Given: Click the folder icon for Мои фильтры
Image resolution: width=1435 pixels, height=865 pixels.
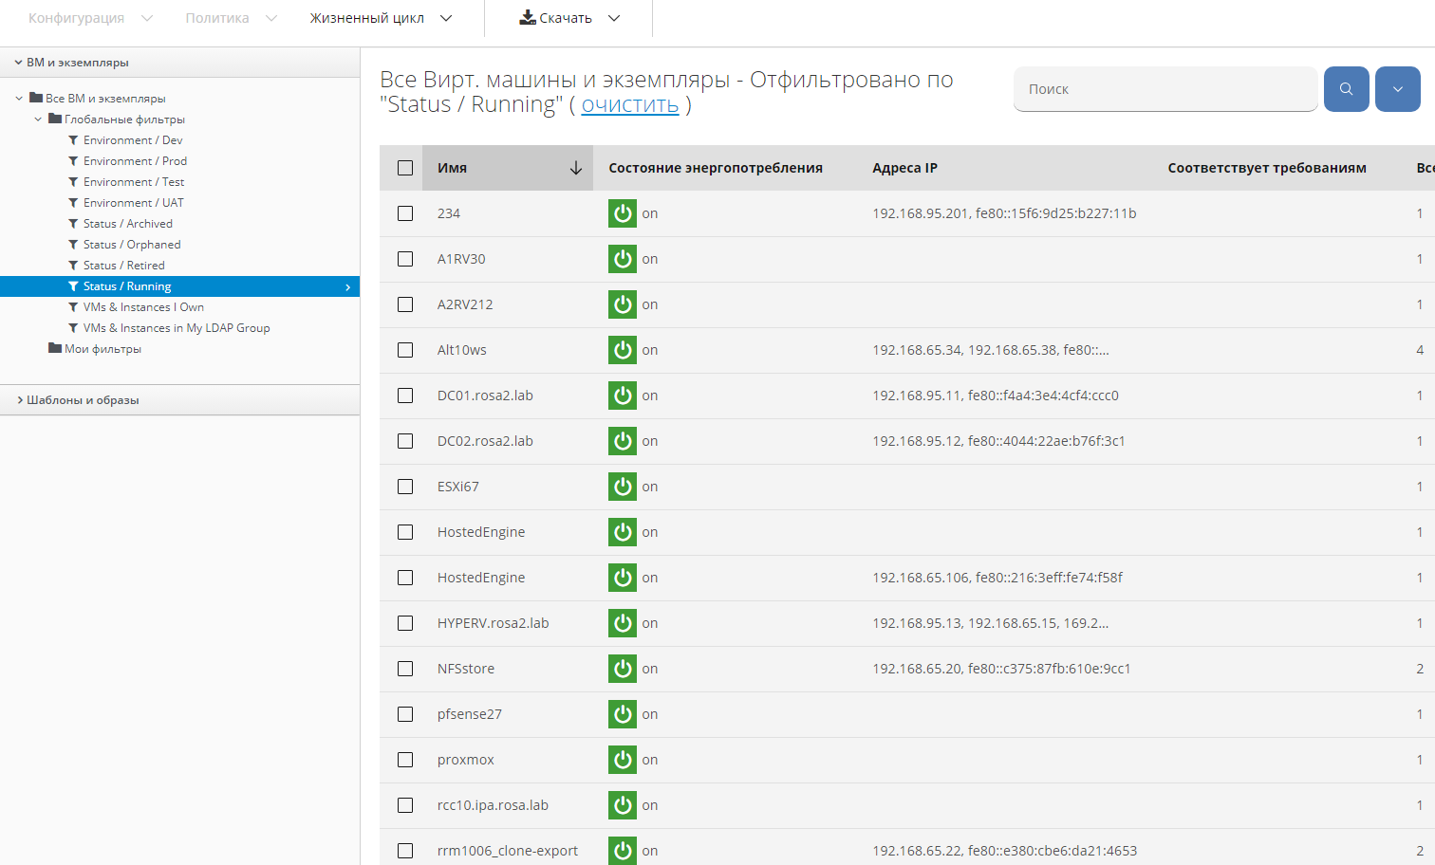Looking at the screenshot, I should (x=55, y=349).
